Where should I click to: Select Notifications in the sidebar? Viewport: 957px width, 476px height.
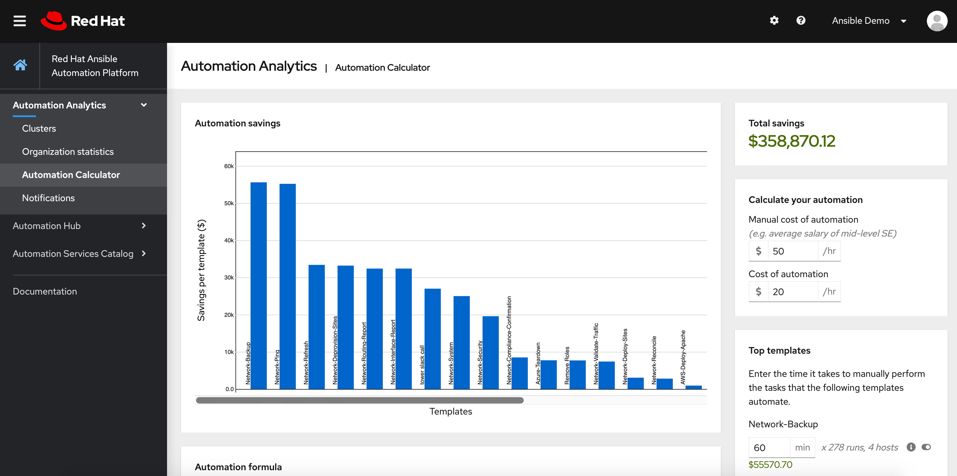click(48, 198)
